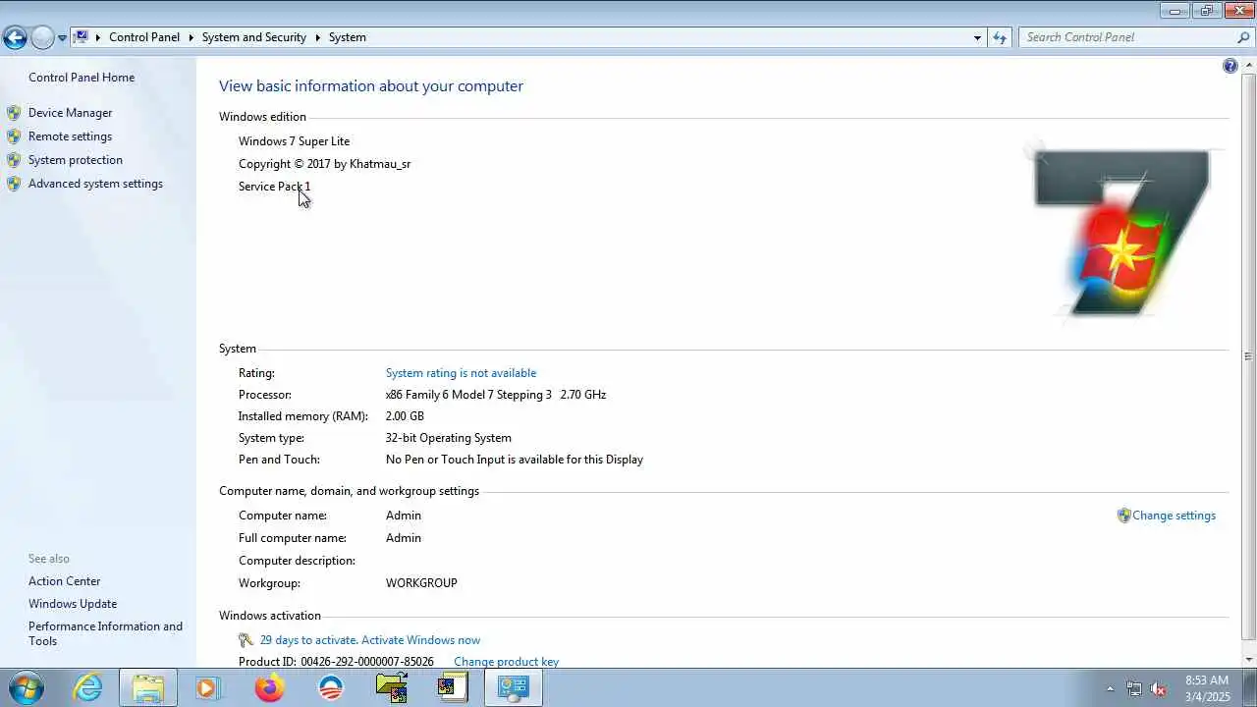Select System and Security breadcrumb

(x=254, y=37)
